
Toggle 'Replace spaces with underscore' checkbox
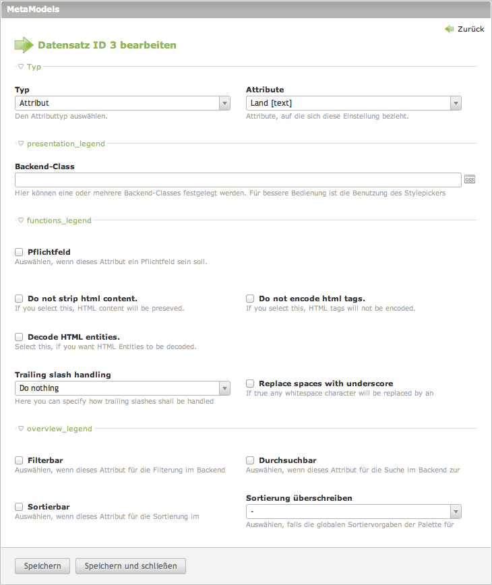[250, 383]
